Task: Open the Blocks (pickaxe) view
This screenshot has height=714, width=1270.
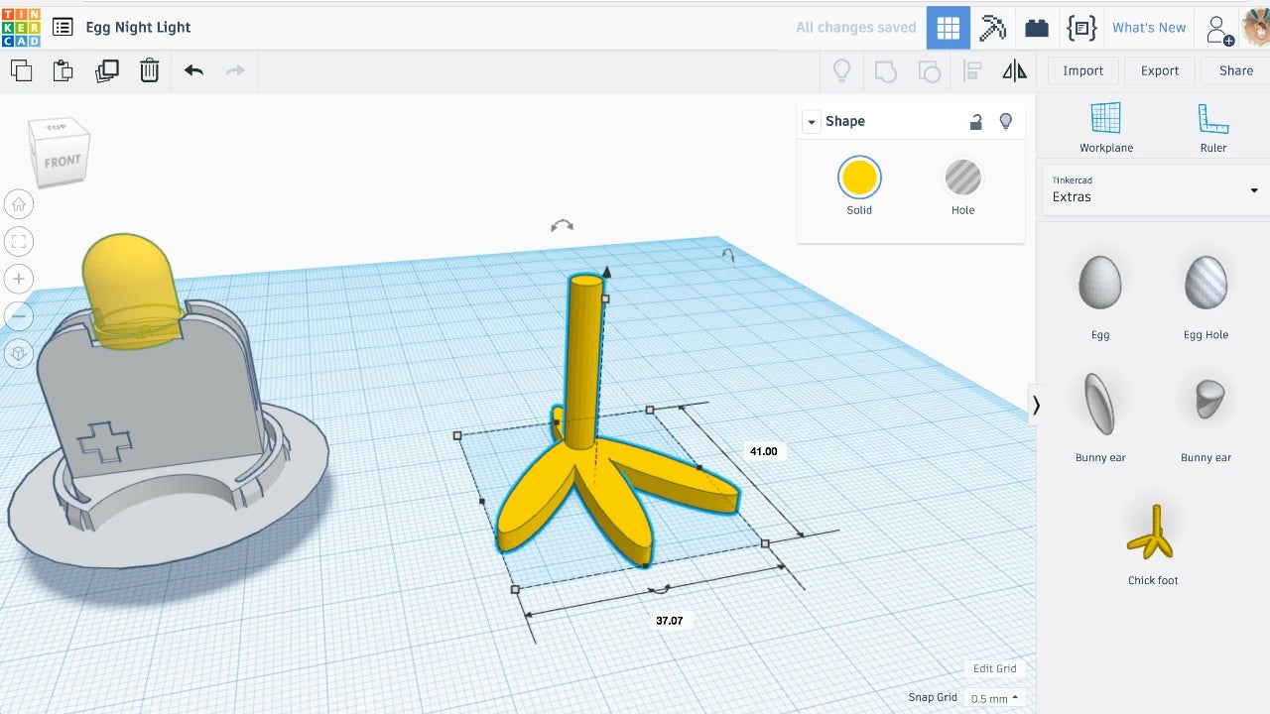Action: tap(992, 28)
